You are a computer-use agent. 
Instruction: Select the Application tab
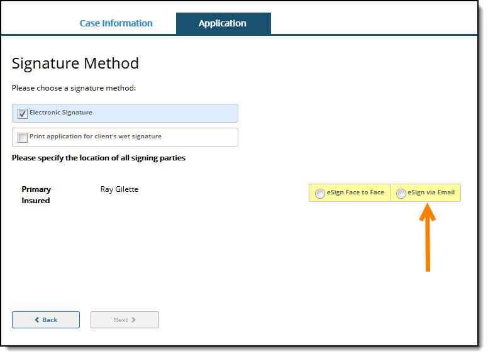[223, 24]
